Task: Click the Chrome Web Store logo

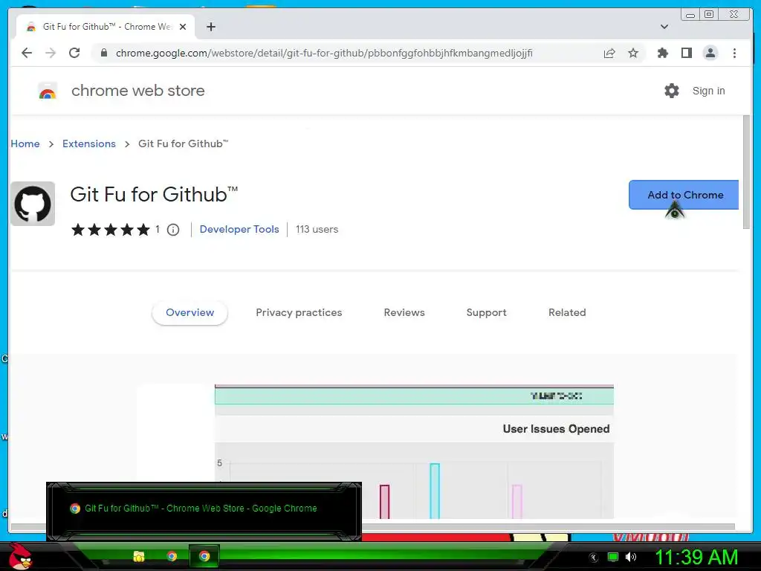Action: tap(48, 91)
